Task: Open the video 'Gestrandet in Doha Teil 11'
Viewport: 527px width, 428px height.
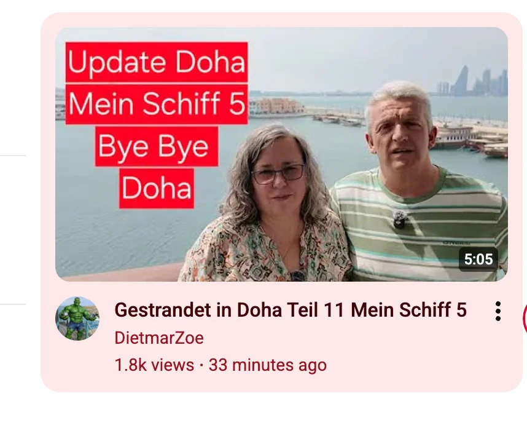Action: 291,310
